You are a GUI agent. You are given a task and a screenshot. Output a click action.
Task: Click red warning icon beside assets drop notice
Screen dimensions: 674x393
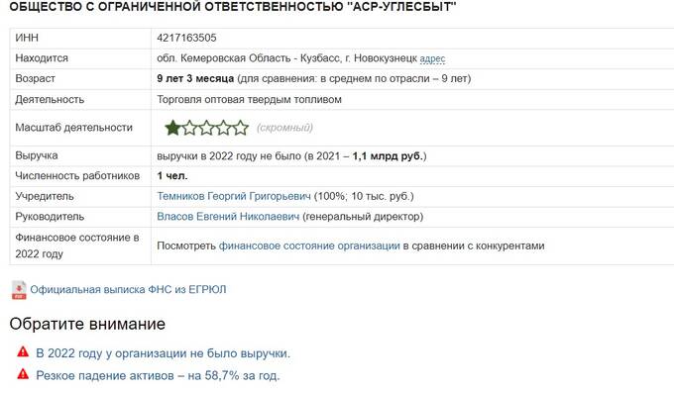(x=23, y=374)
